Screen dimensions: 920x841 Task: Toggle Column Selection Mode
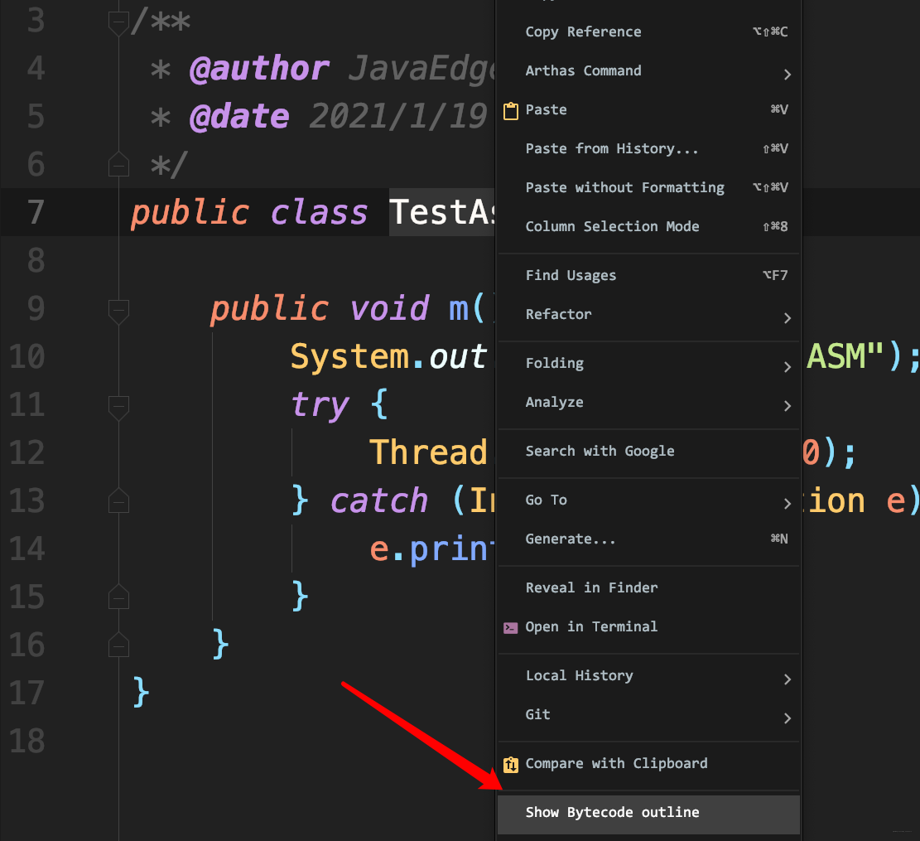pyautogui.click(x=612, y=227)
